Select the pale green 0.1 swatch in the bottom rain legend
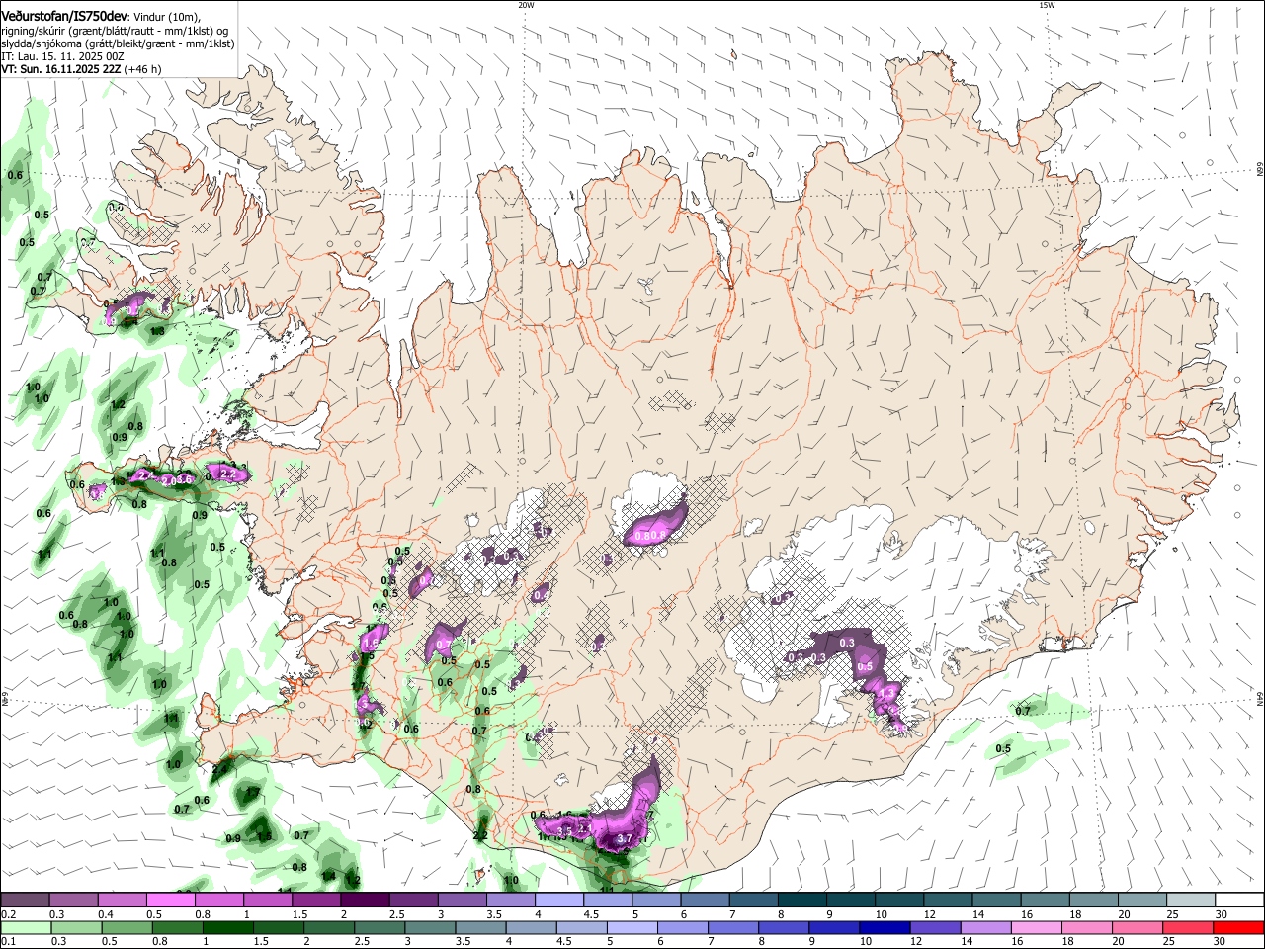Viewport: 1265px width, 949px height. [25, 927]
